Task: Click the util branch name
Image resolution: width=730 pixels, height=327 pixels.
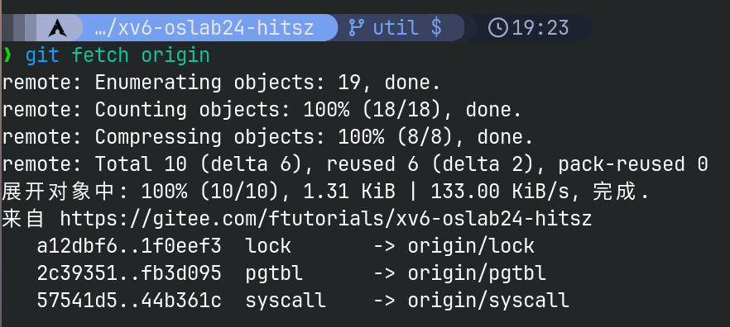Action: pos(396,28)
